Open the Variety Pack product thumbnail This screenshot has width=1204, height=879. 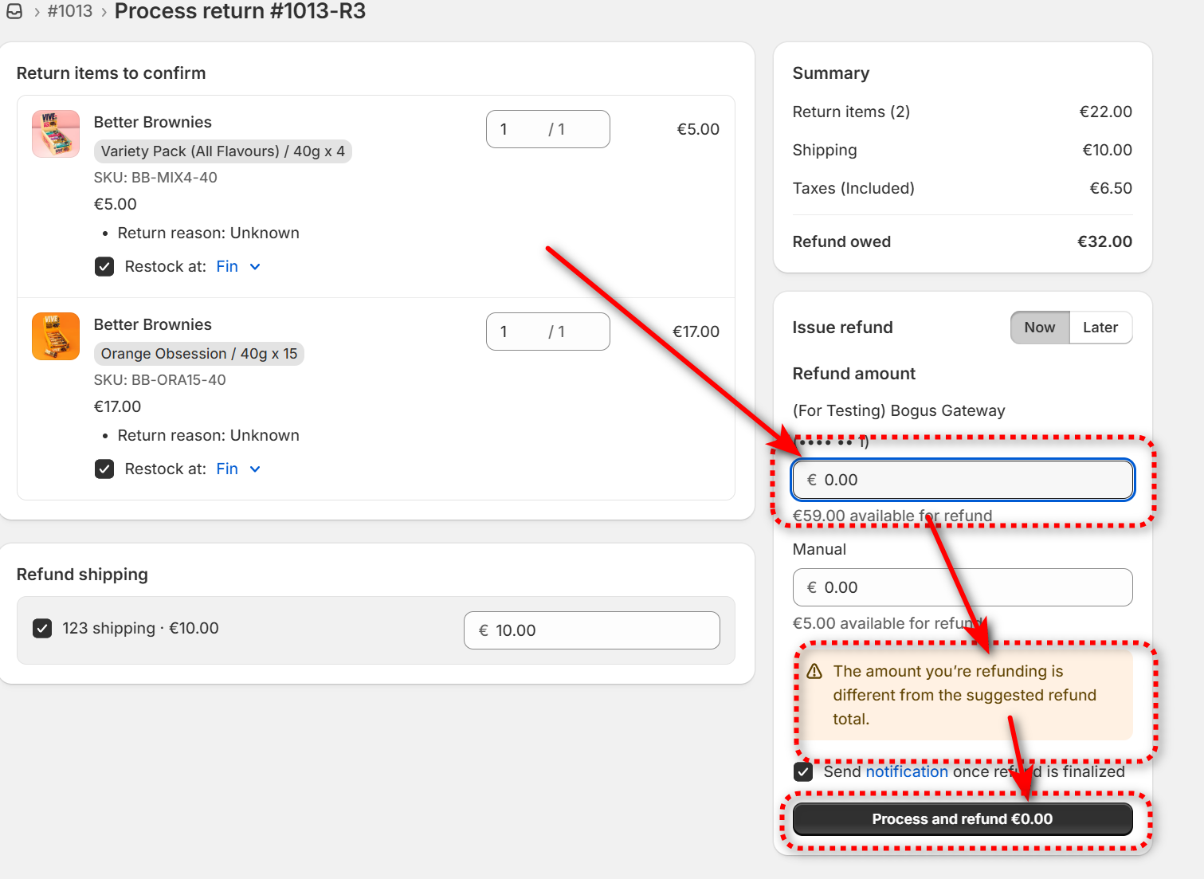tap(56, 134)
